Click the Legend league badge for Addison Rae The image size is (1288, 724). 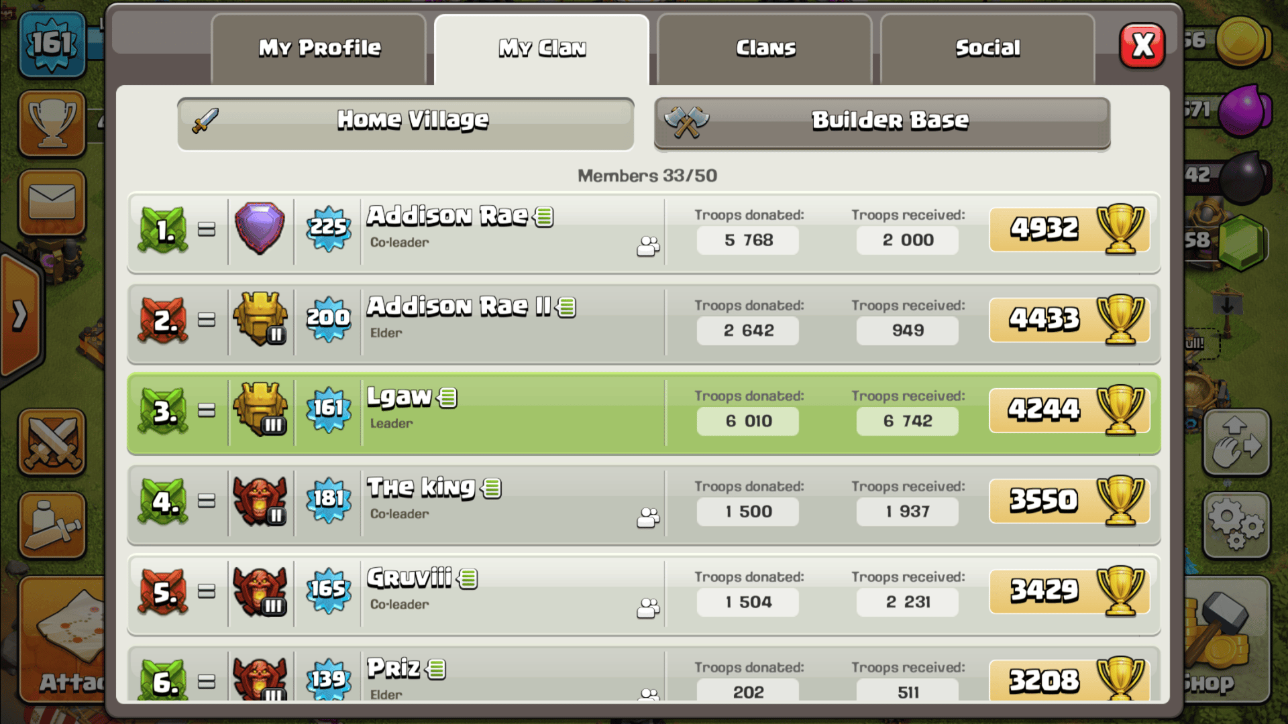coord(260,228)
